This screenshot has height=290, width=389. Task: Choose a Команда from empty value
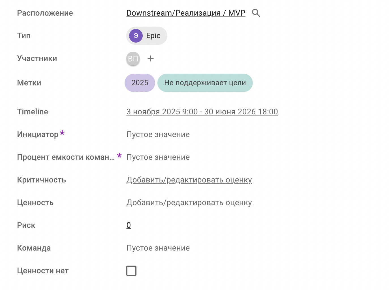[x=158, y=248]
